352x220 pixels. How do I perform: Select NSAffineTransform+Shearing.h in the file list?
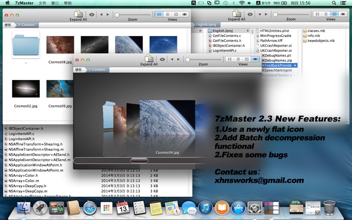[x=36, y=144]
